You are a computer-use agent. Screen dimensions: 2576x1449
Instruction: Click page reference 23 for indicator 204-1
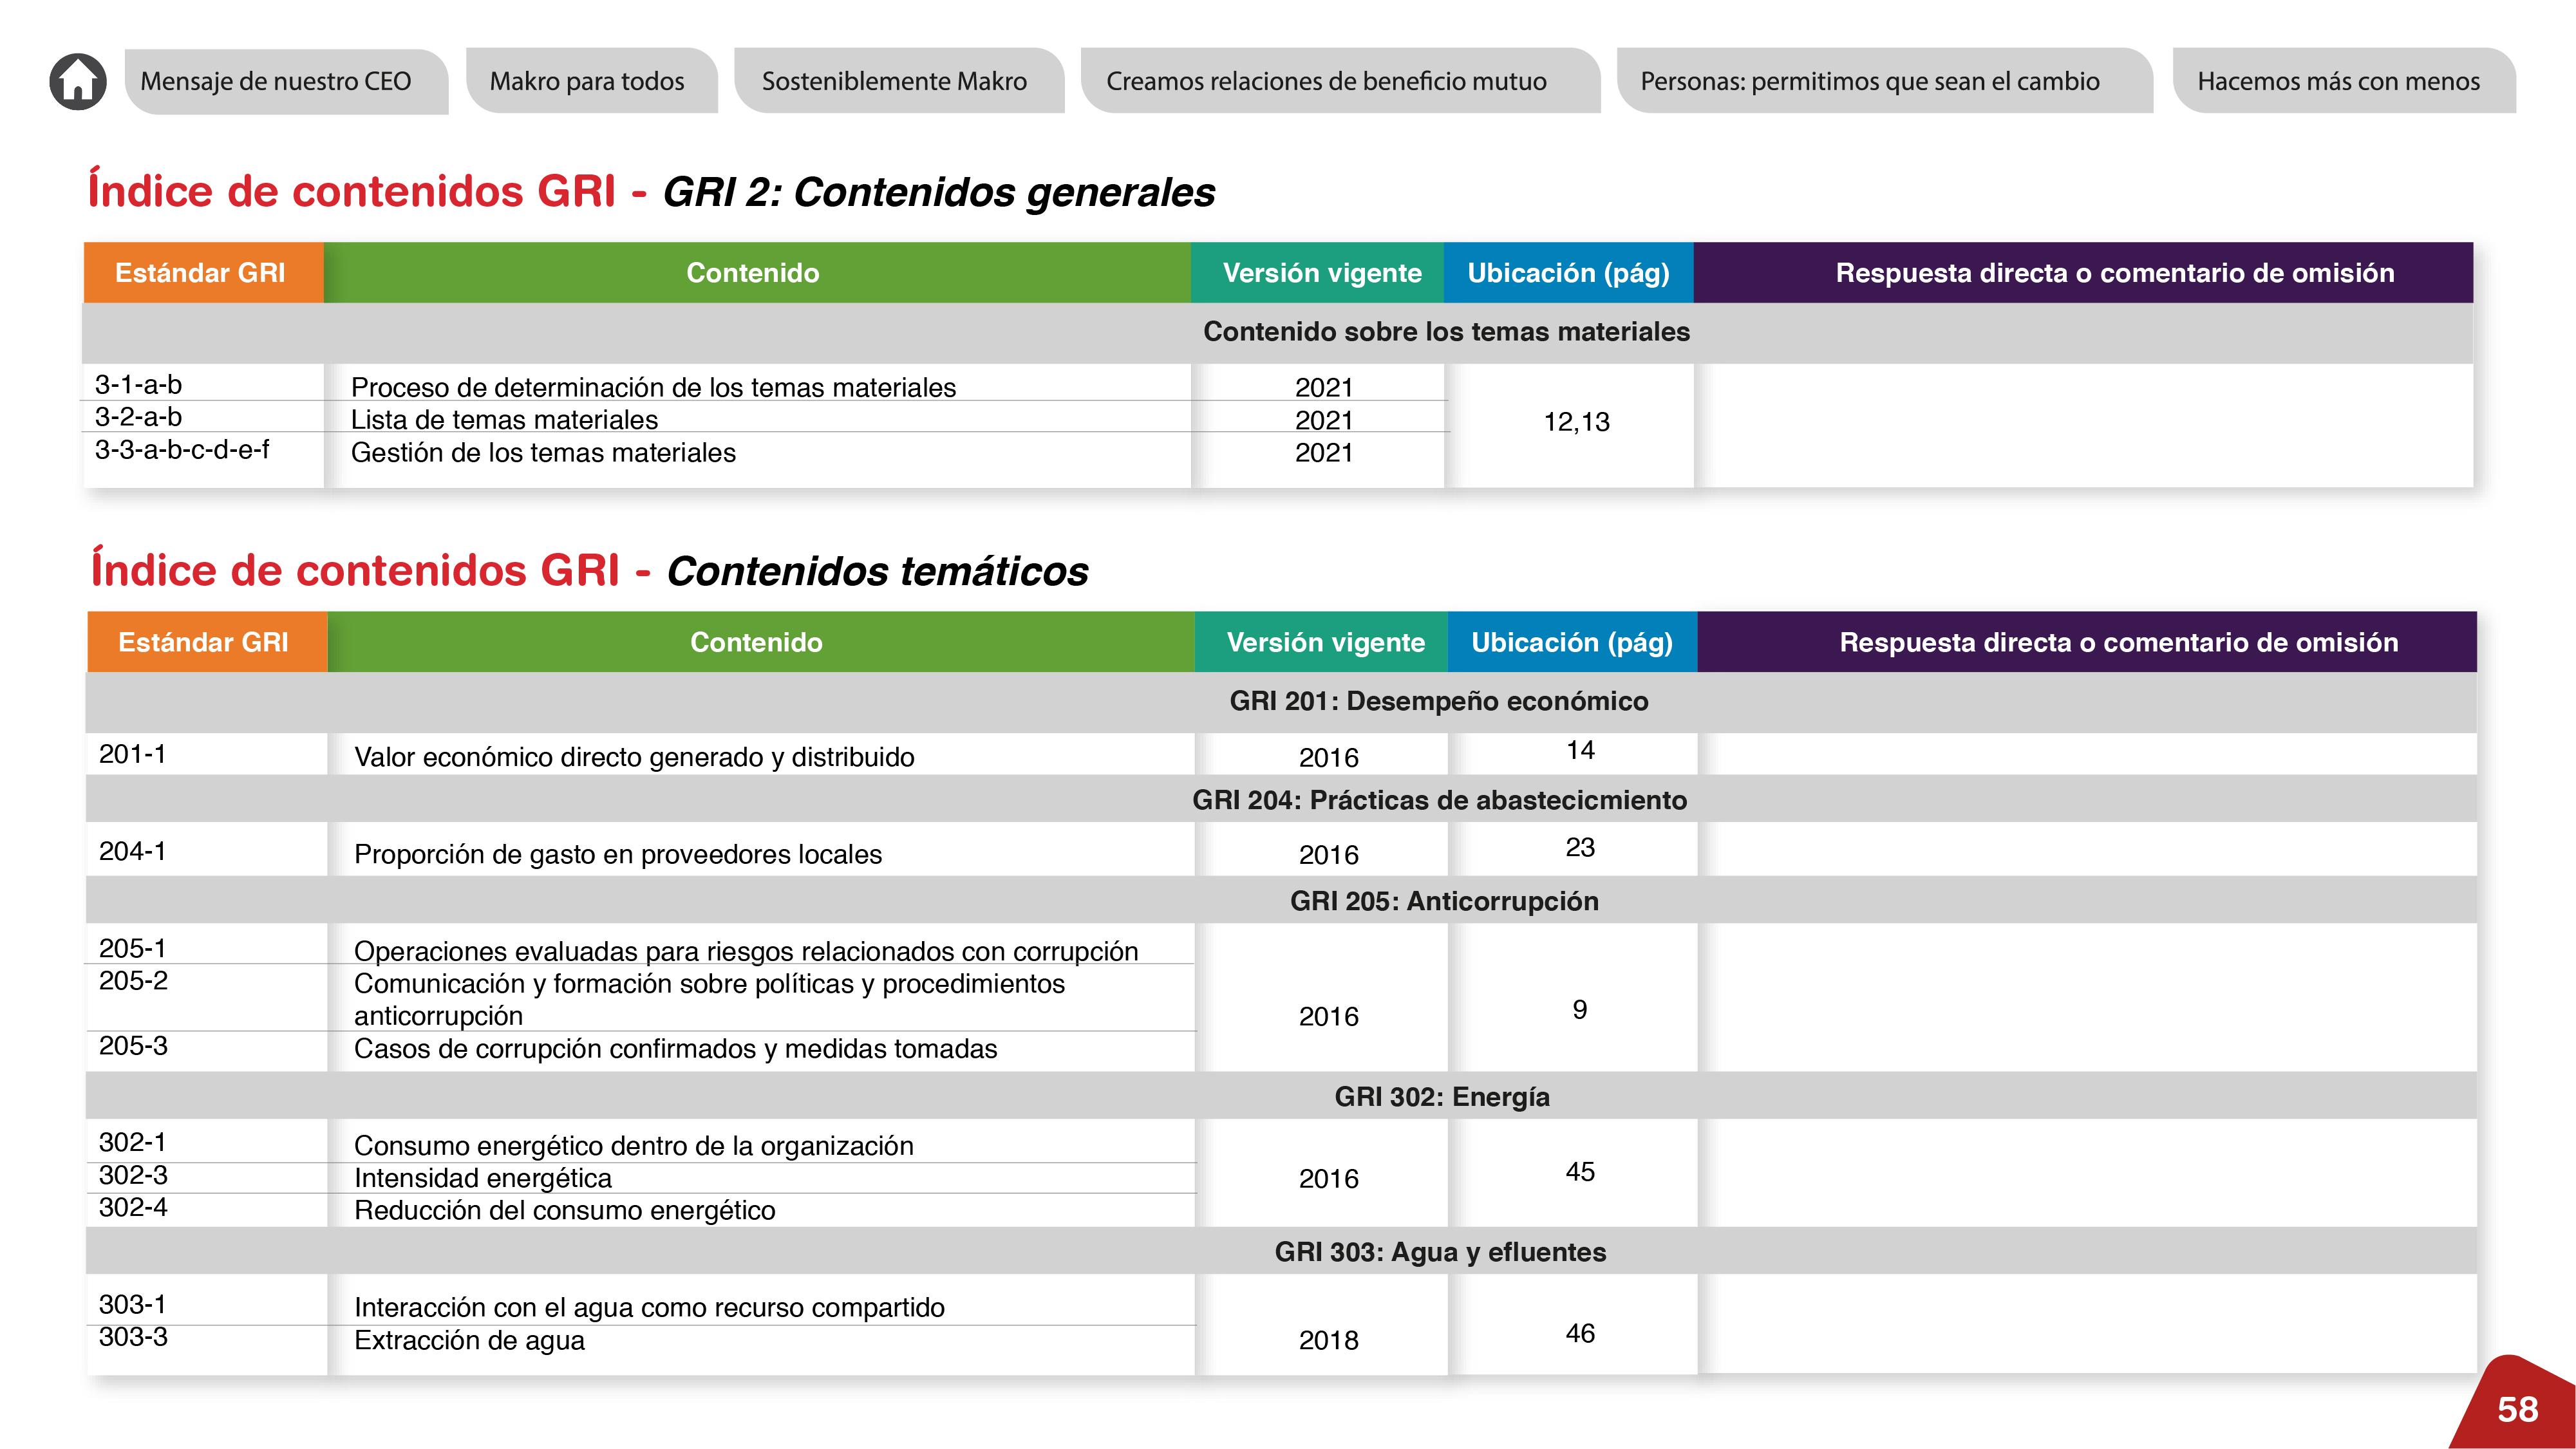(x=1580, y=847)
